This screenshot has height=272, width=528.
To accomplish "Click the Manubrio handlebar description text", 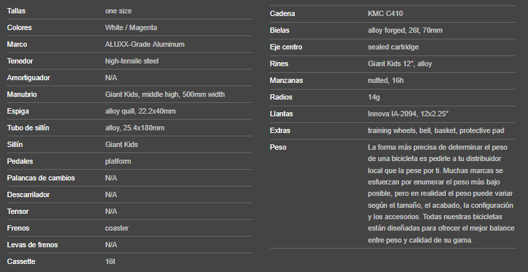I will (x=165, y=95).
